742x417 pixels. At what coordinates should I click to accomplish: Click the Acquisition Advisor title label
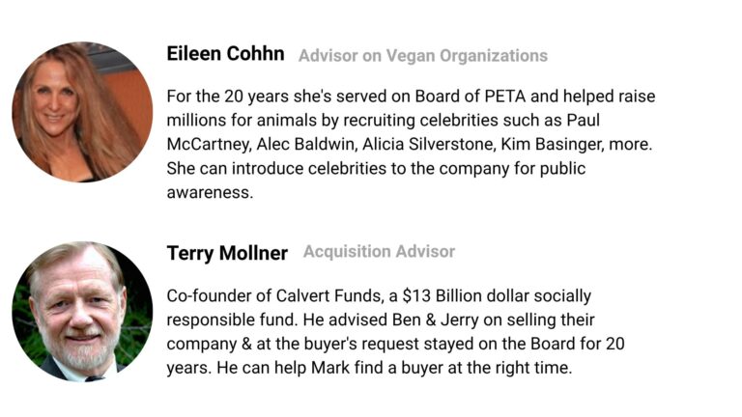(379, 252)
